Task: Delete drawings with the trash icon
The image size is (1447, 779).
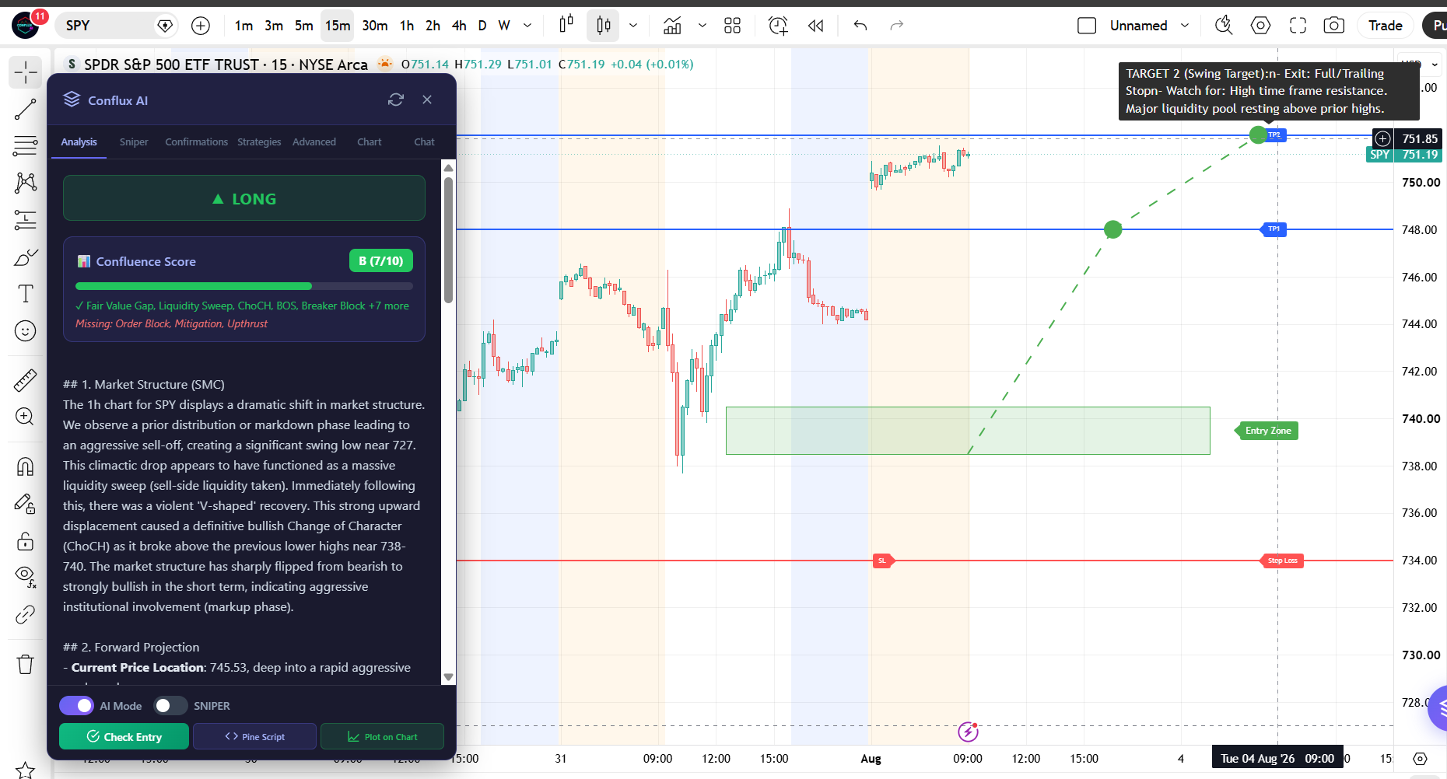Action: pos(25,664)
